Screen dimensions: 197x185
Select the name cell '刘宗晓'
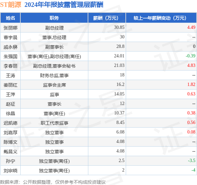coord(11,171)
